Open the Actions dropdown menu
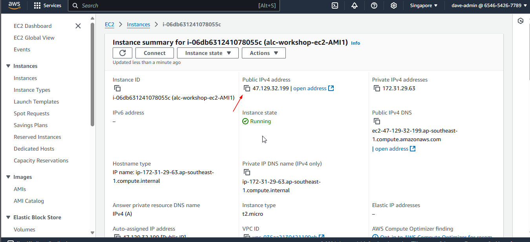 point(263,53)
